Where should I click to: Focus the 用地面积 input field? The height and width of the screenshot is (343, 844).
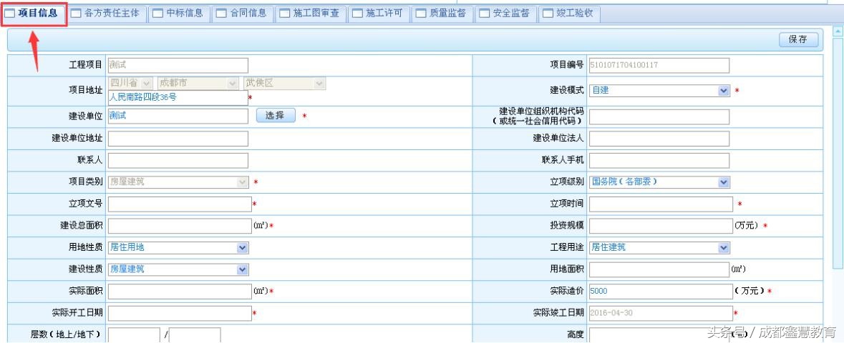click(659, 270)
